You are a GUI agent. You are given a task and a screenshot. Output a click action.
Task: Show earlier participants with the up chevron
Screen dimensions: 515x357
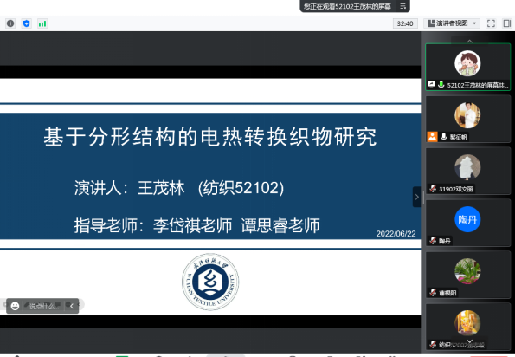[x=470, y=41]
